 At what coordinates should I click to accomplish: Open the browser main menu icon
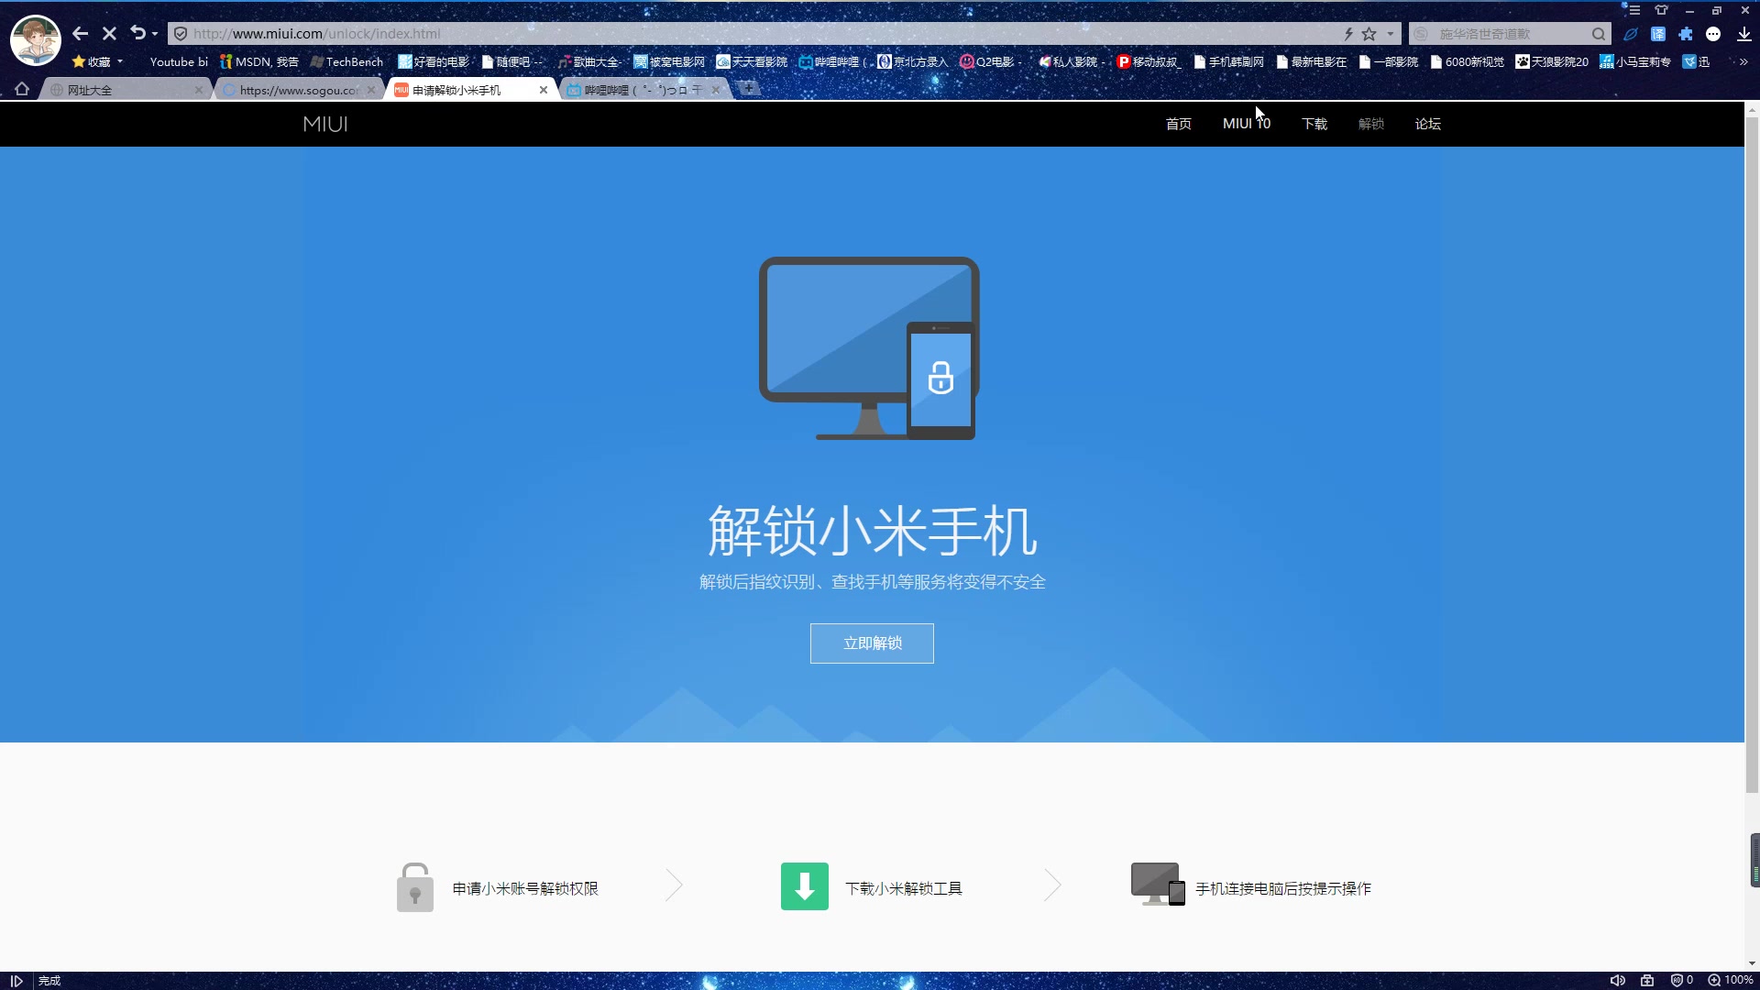pyautogui.click(x=1634, y=10)
